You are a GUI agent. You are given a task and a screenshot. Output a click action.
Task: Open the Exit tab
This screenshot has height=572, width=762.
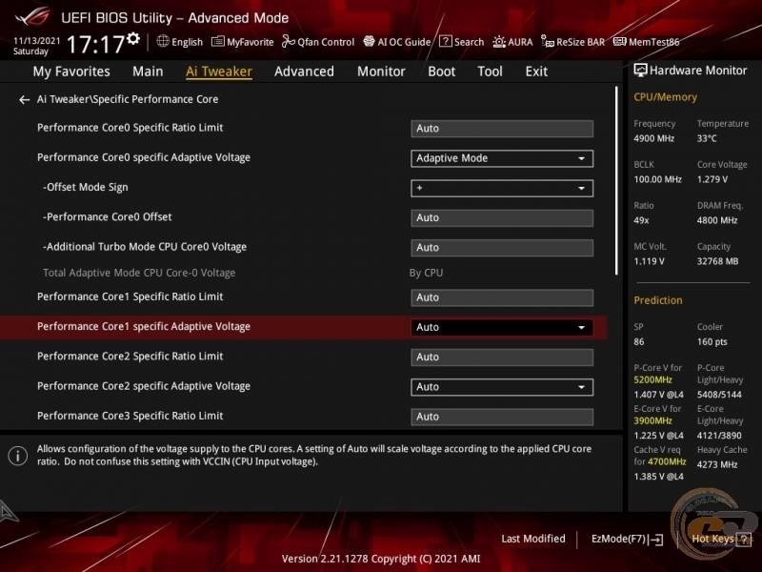(536, 71)
